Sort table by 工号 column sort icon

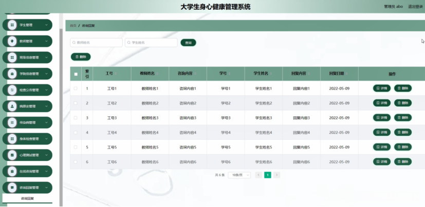click(116, 73)
